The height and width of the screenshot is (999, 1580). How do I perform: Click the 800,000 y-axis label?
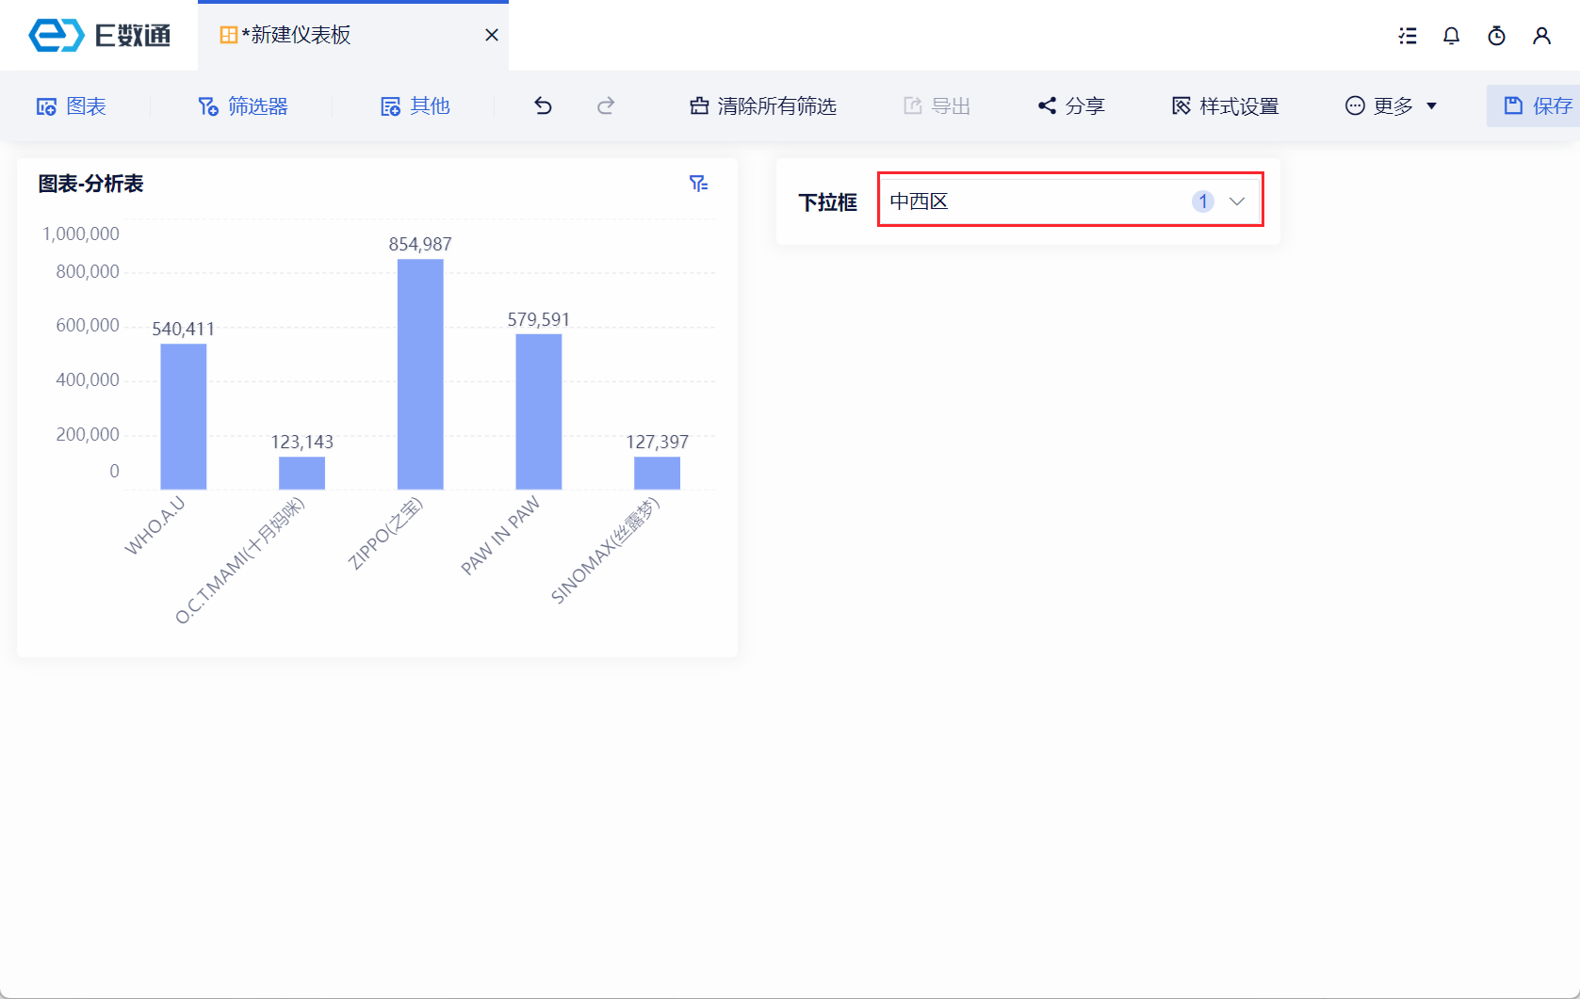click(x=88, y=271)
